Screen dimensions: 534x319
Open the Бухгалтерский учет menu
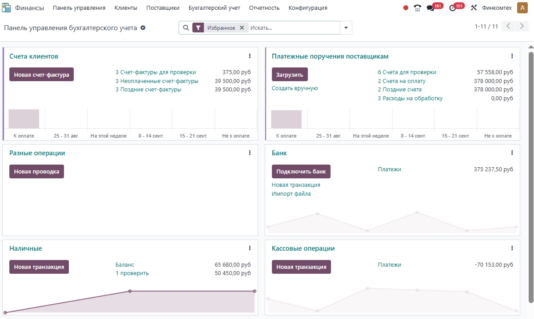pos(214,8)
